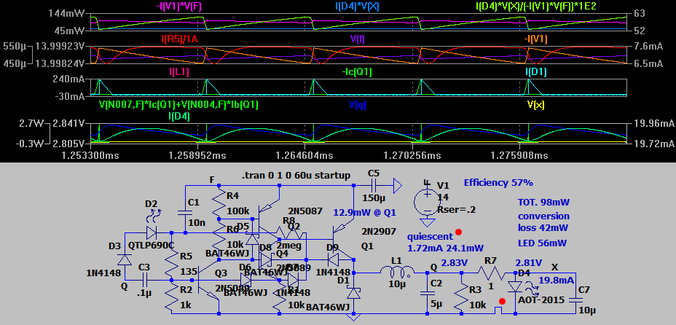Click the I(D4)*V(X) trace label
Screen dimensions: 676x325
(x=357, y=6)
